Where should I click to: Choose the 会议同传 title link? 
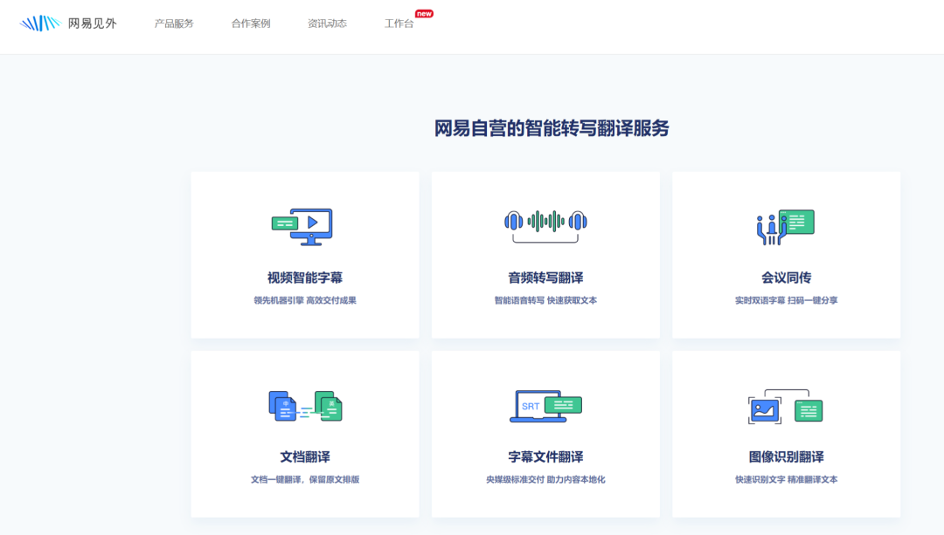[786, 278]
